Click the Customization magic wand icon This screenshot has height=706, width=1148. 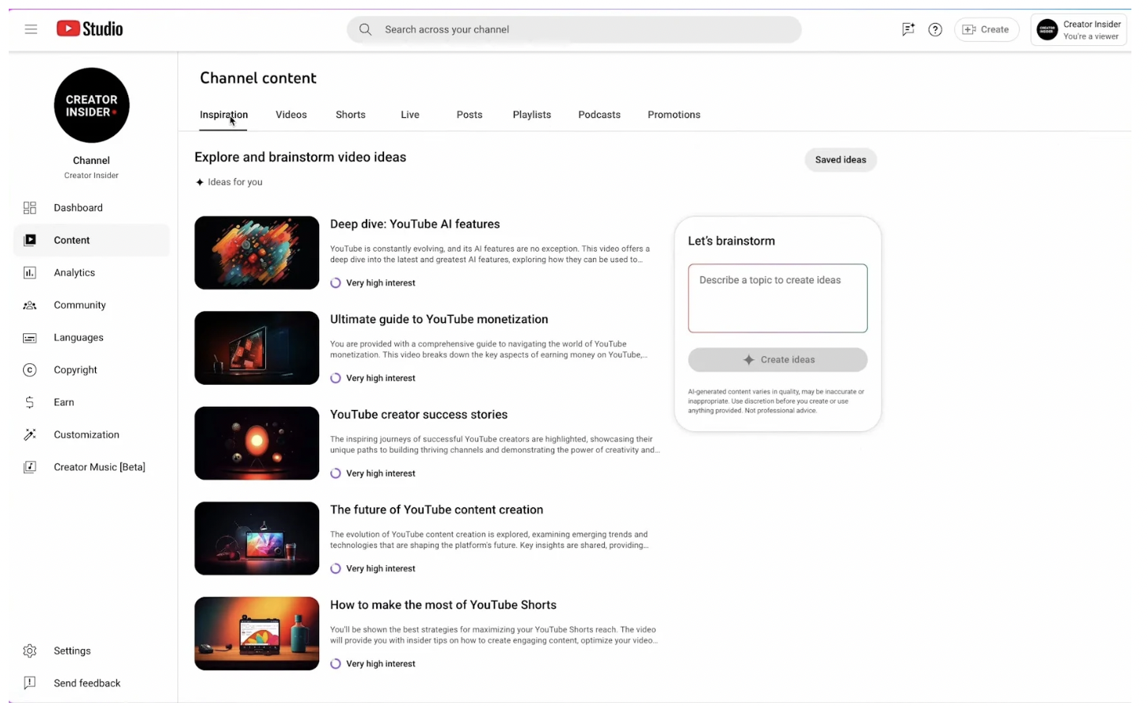(x=30, y=435)
